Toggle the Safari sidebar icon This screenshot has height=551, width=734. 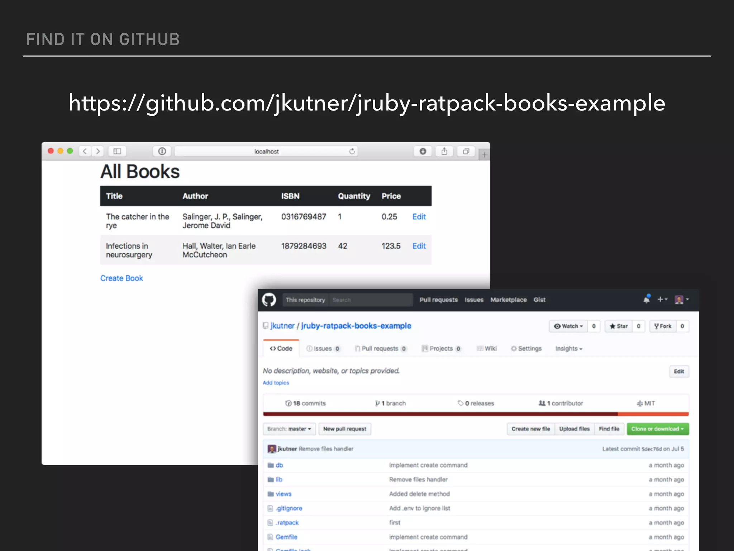pyautogui.click(x=117, y=151)
